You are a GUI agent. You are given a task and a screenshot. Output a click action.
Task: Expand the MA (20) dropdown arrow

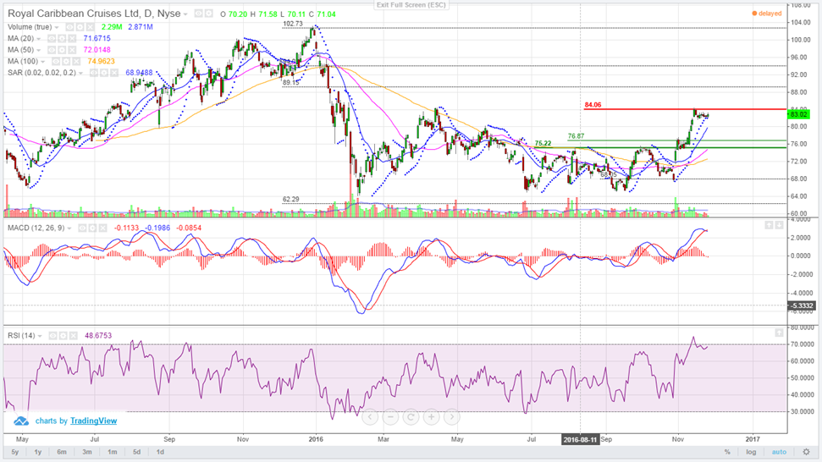pyautogui.click(x=38, y=39)
